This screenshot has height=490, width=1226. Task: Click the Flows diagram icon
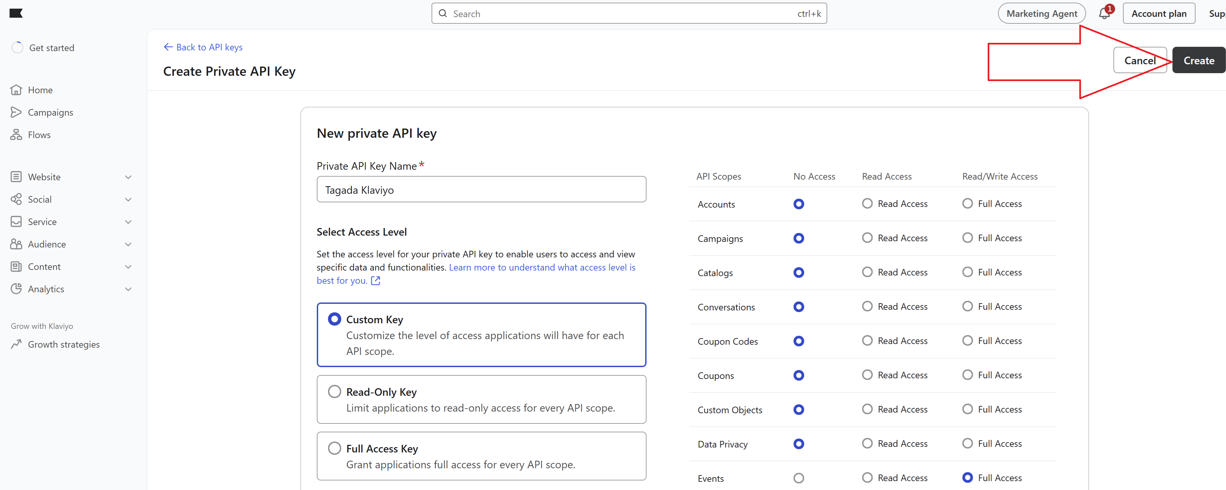tap(16, 135)
